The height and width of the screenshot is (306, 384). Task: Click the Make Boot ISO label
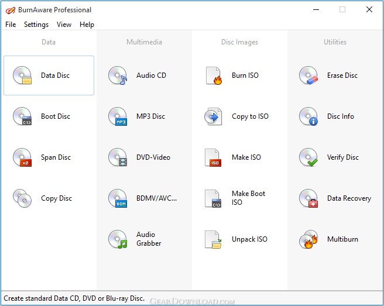pos(248,198)
